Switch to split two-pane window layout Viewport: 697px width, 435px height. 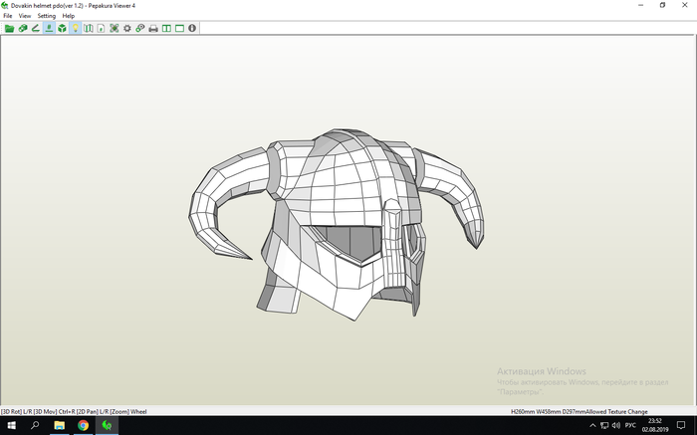(165, 28)
